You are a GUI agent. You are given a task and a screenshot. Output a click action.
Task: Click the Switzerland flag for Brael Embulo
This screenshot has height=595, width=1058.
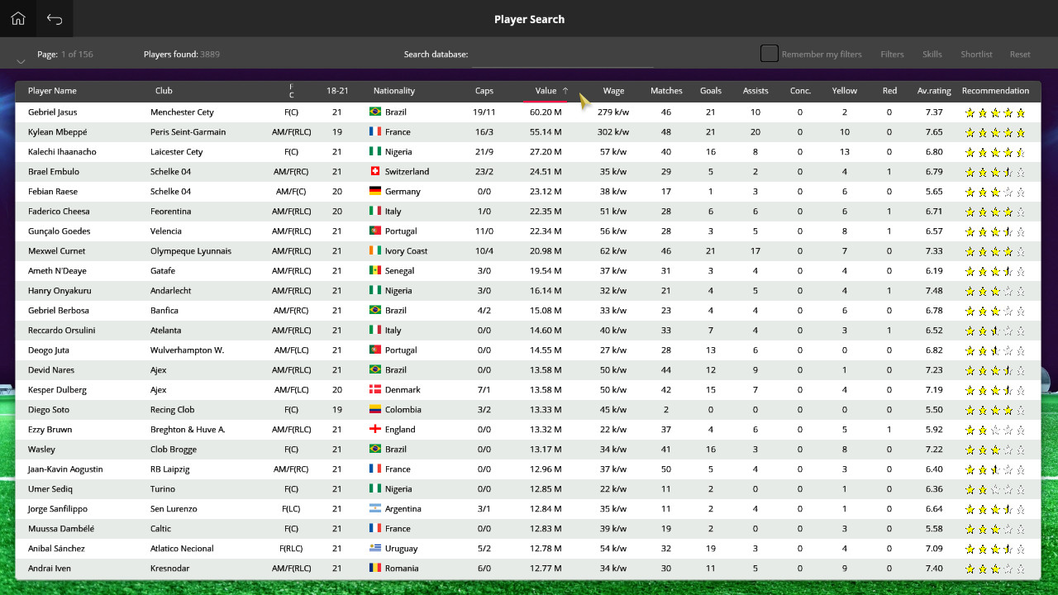374,171
